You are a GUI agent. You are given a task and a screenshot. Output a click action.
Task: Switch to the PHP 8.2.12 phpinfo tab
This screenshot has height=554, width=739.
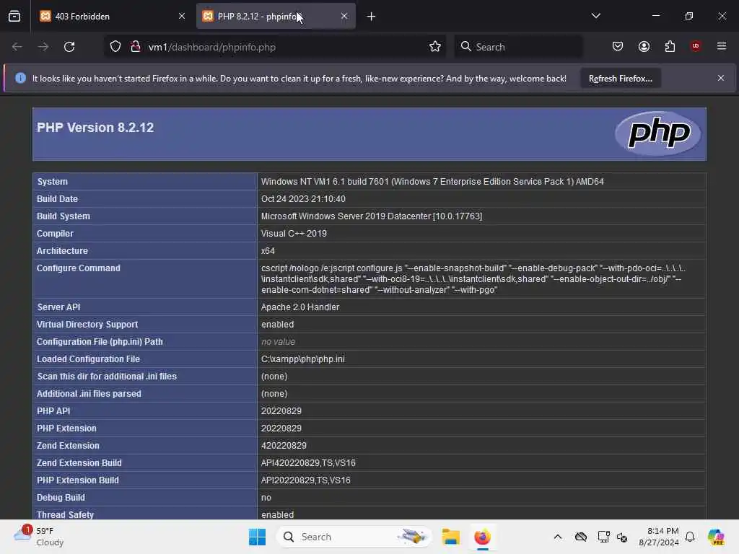click(276, 16)
